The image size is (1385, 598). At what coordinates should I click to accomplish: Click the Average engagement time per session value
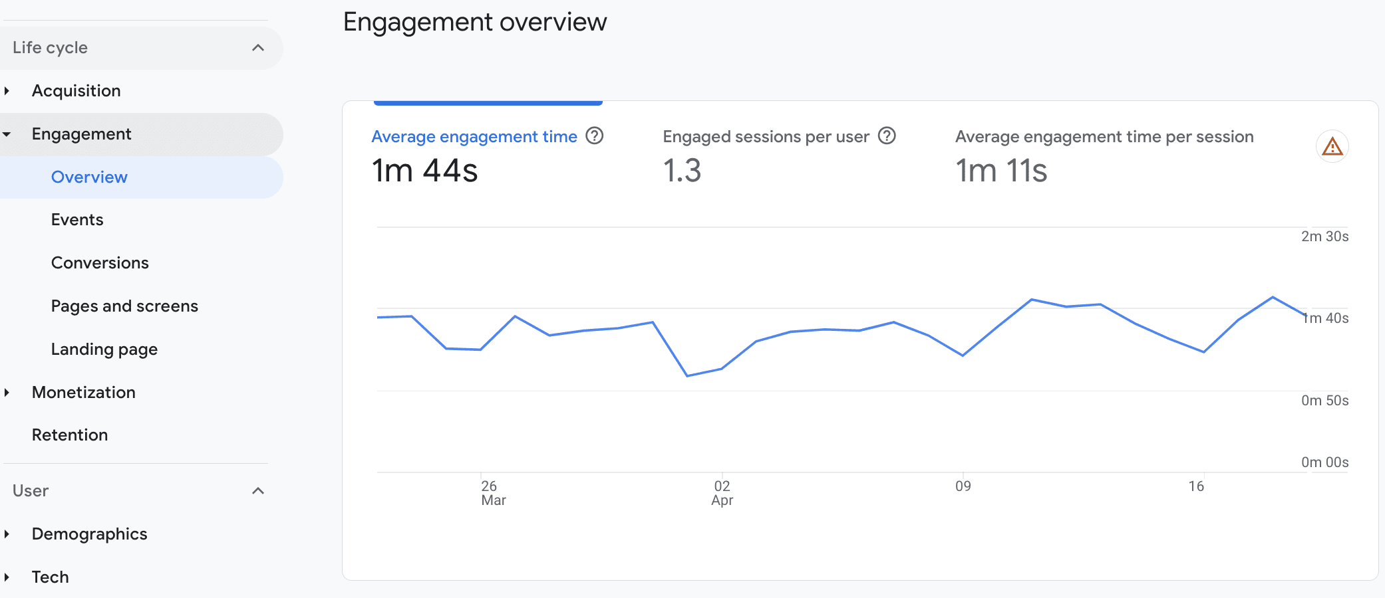(x=1000, y=171)
